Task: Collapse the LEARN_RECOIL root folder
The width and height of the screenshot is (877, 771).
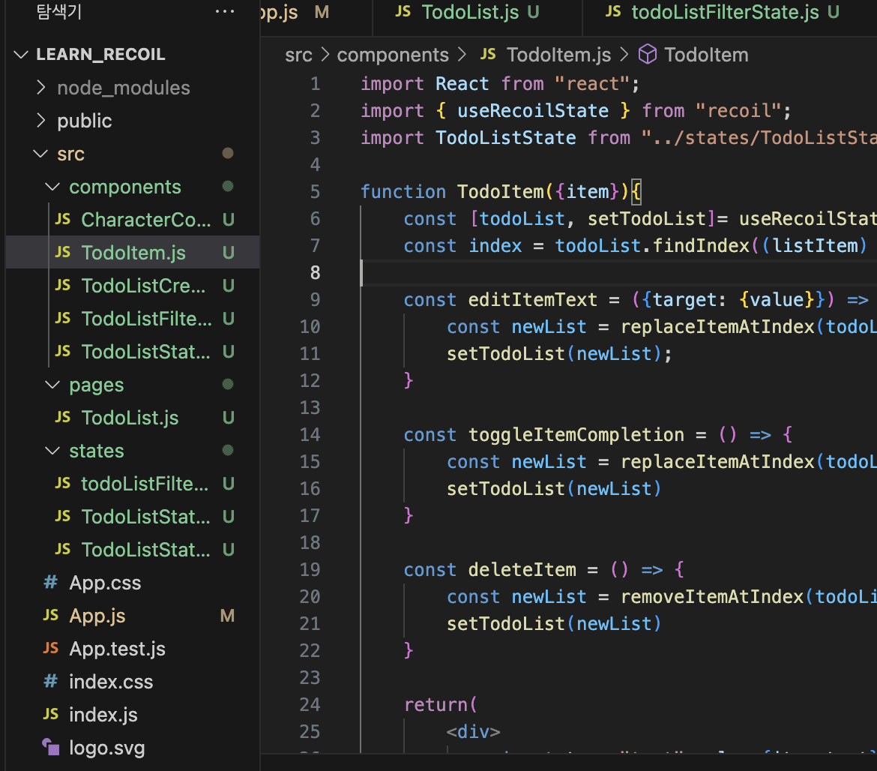Action: click(x=21, y=54)
